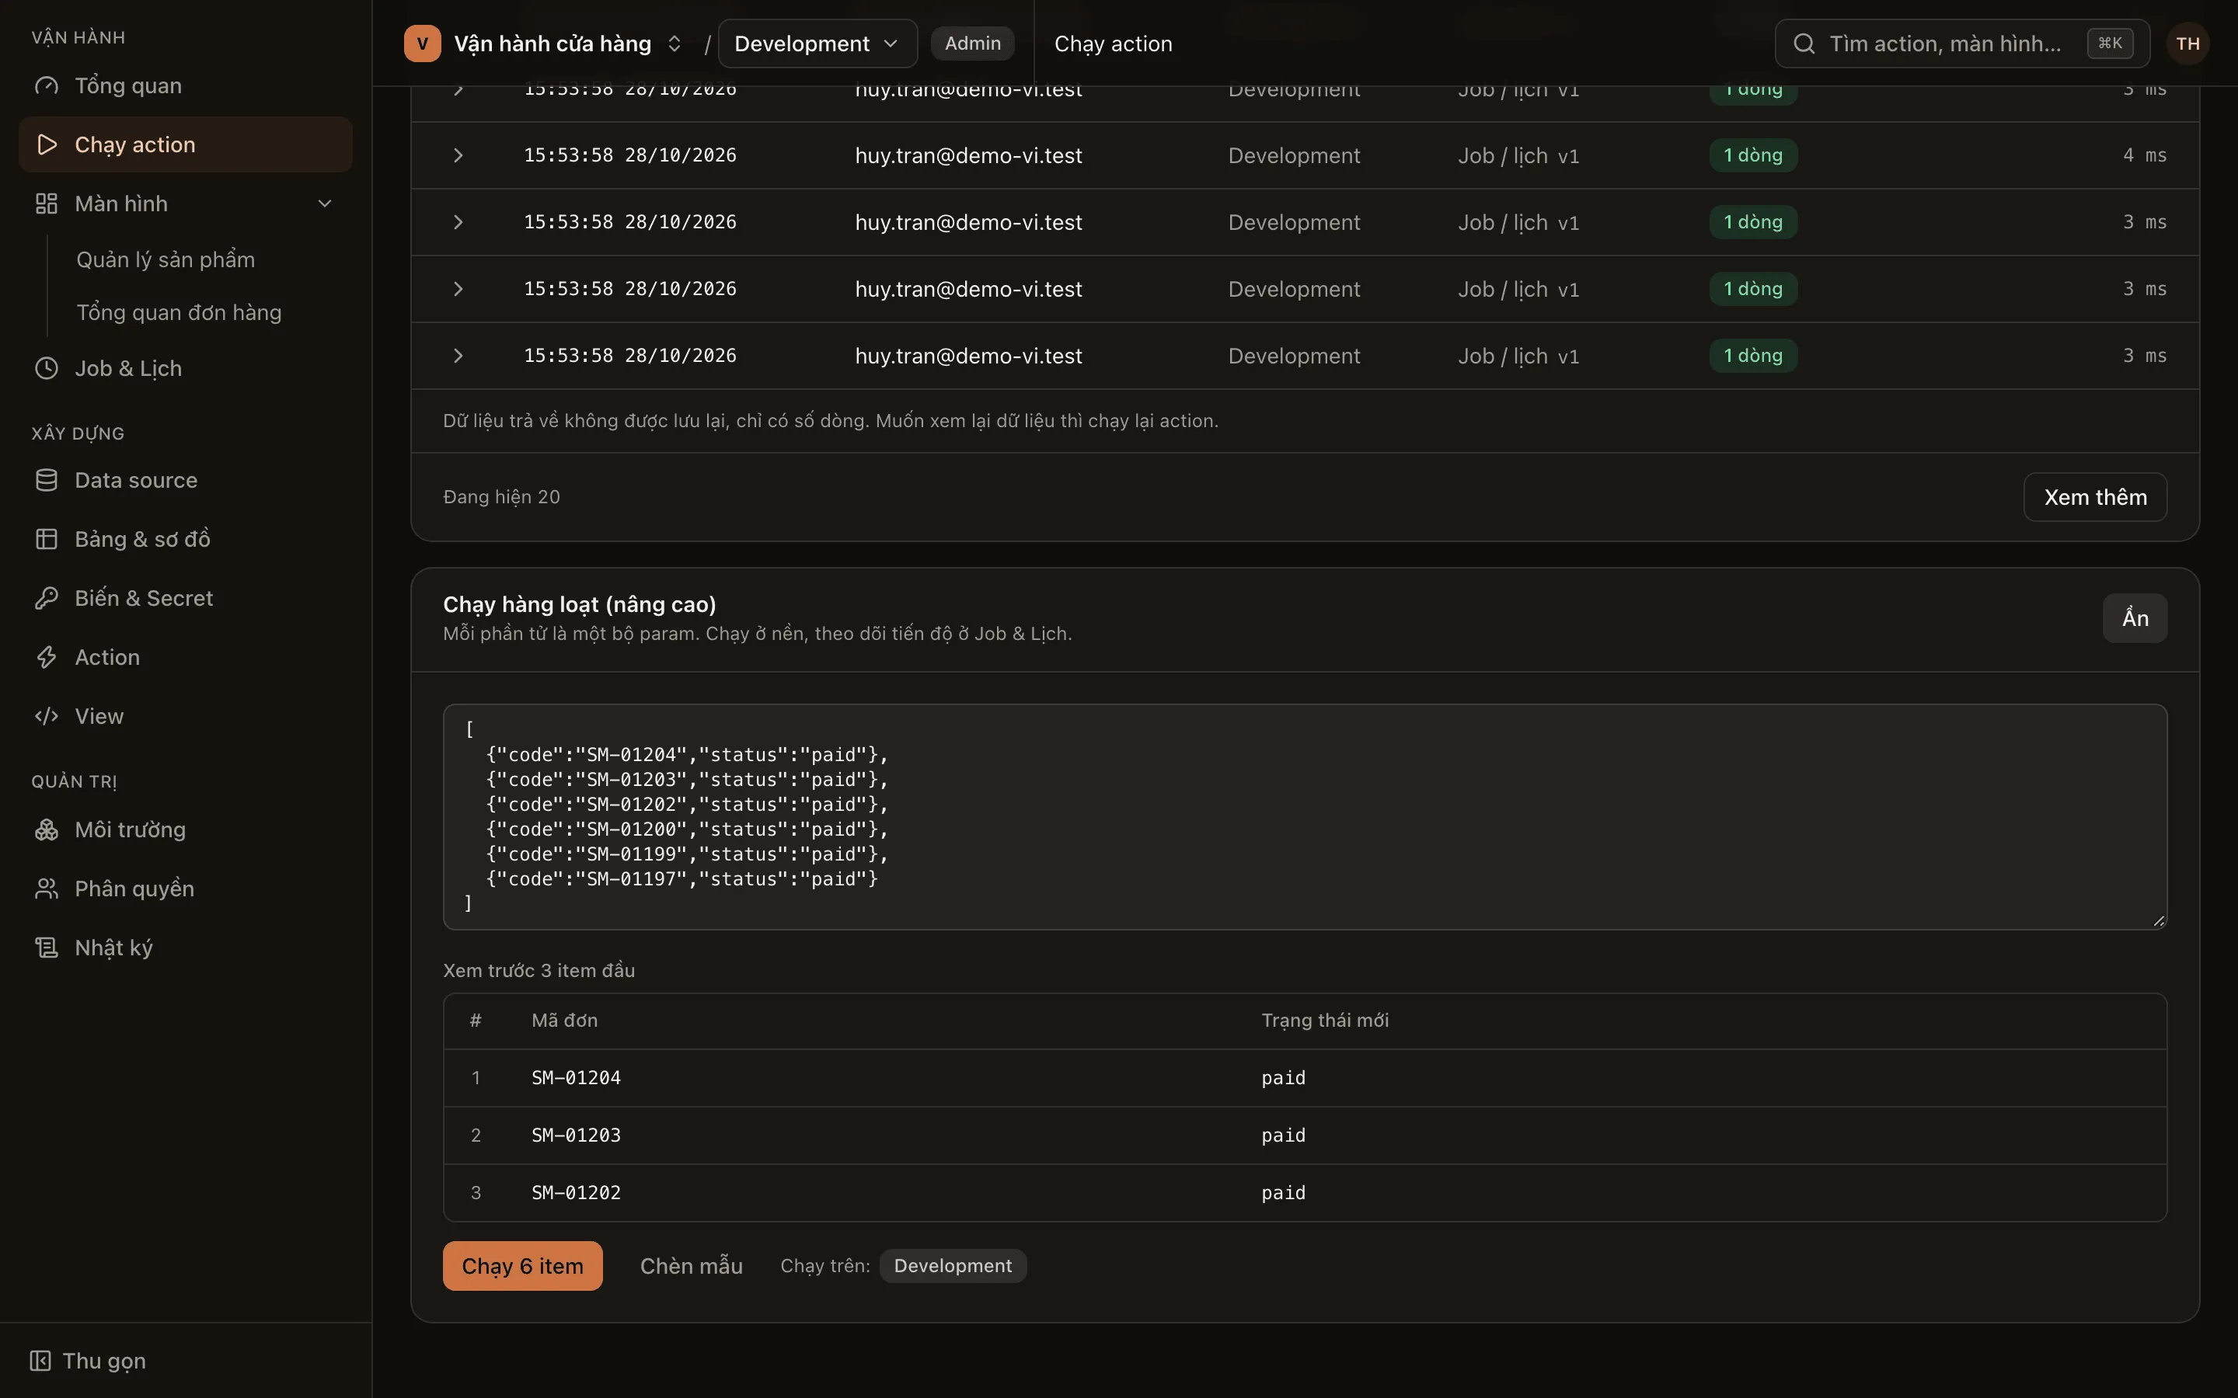Click the Mã đơn column header
The image size is (2238, 1398).
point(564,1021)
